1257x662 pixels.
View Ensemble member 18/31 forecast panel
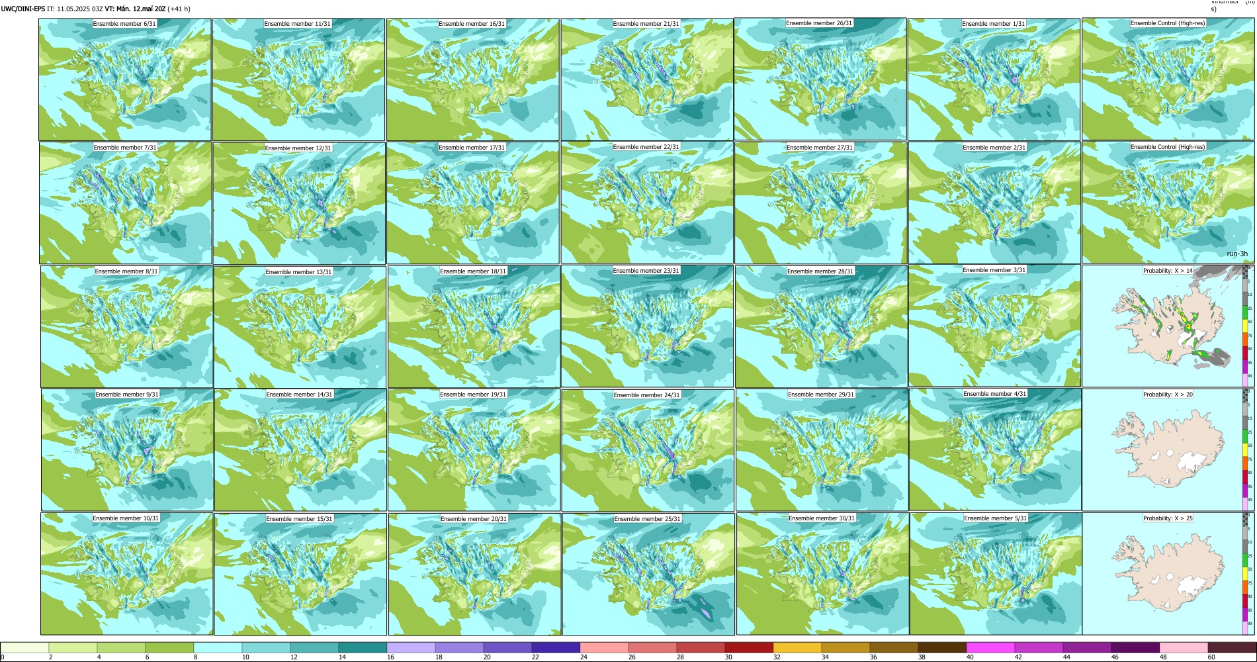pos(474,327)
